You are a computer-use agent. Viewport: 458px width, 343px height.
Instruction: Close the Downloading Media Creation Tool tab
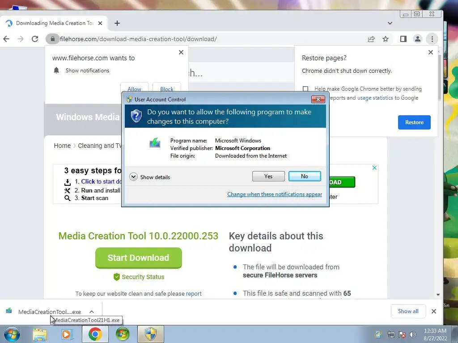[x=100, y=23]
